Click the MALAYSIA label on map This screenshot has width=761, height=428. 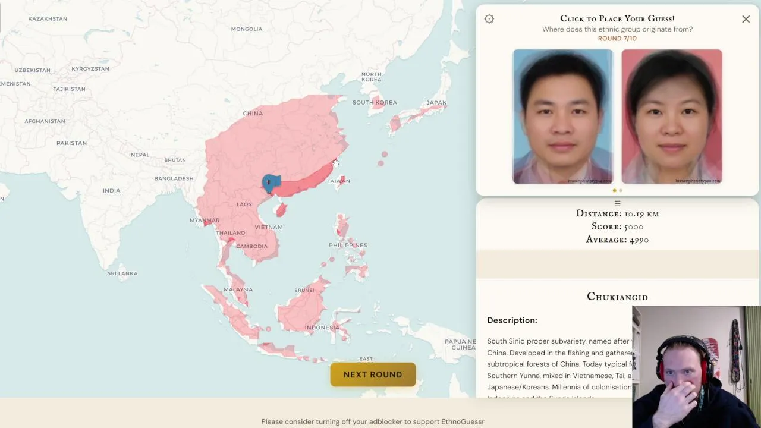(x=238, y=289)
